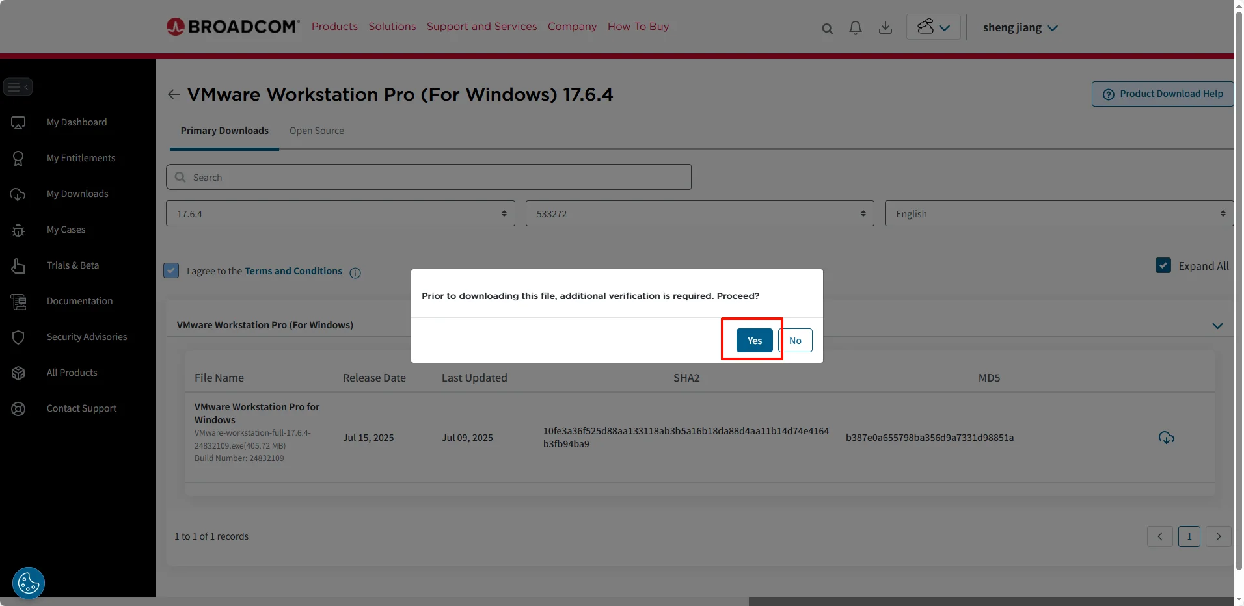
Task: Open the notifications bell
Action: 855,27
